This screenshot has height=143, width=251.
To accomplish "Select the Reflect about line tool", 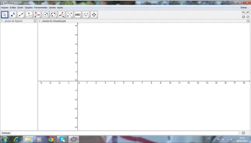I will (x=70, y=15).
